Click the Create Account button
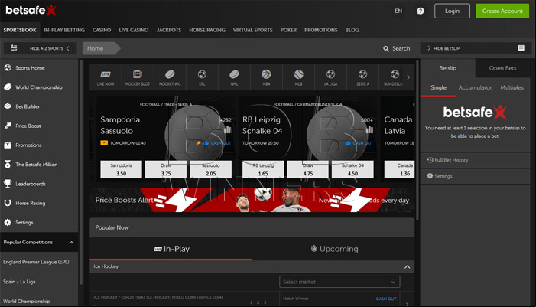This screenshot has height=307, width=536. [502, 11]
